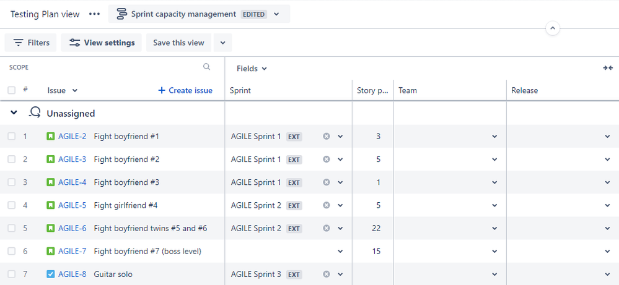This screenshot has height=285, width=619.
Task: Click the story icon next to AGILE-4
Action: (51, 182)
